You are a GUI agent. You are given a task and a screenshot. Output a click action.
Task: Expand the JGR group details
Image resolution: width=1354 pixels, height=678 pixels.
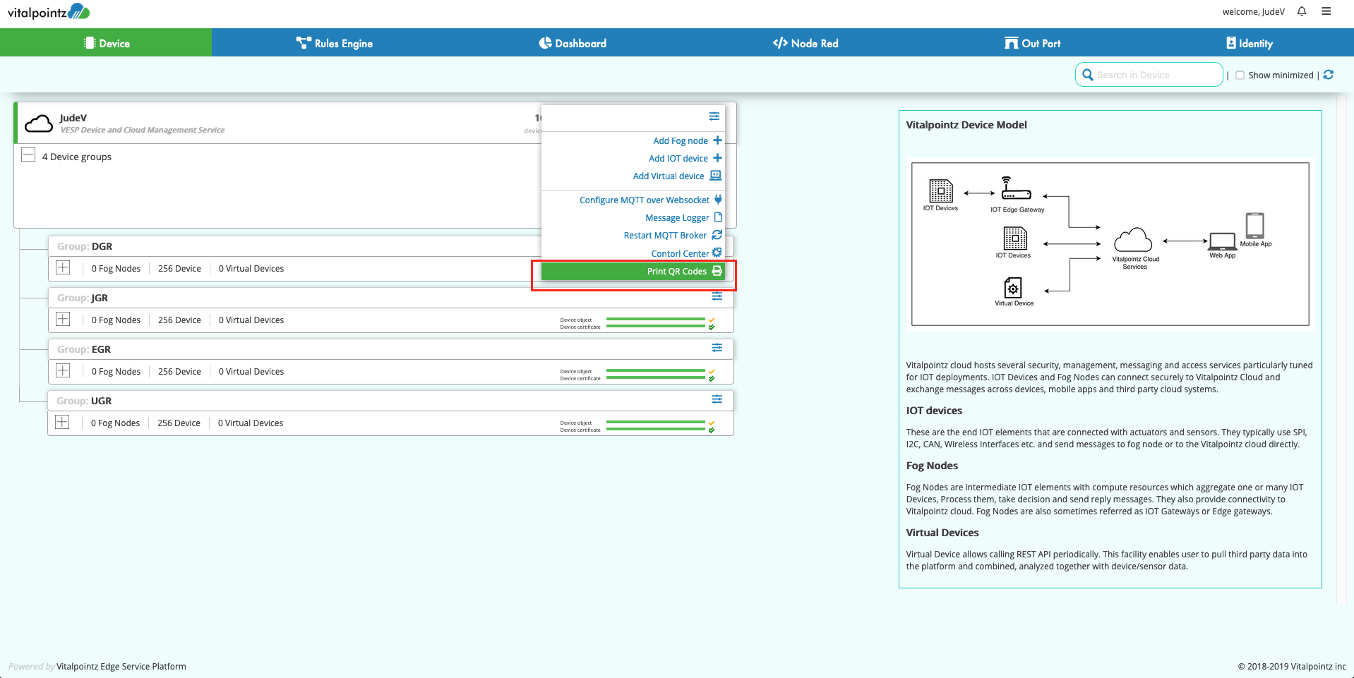pyautogui.click(x=63, y=319)
